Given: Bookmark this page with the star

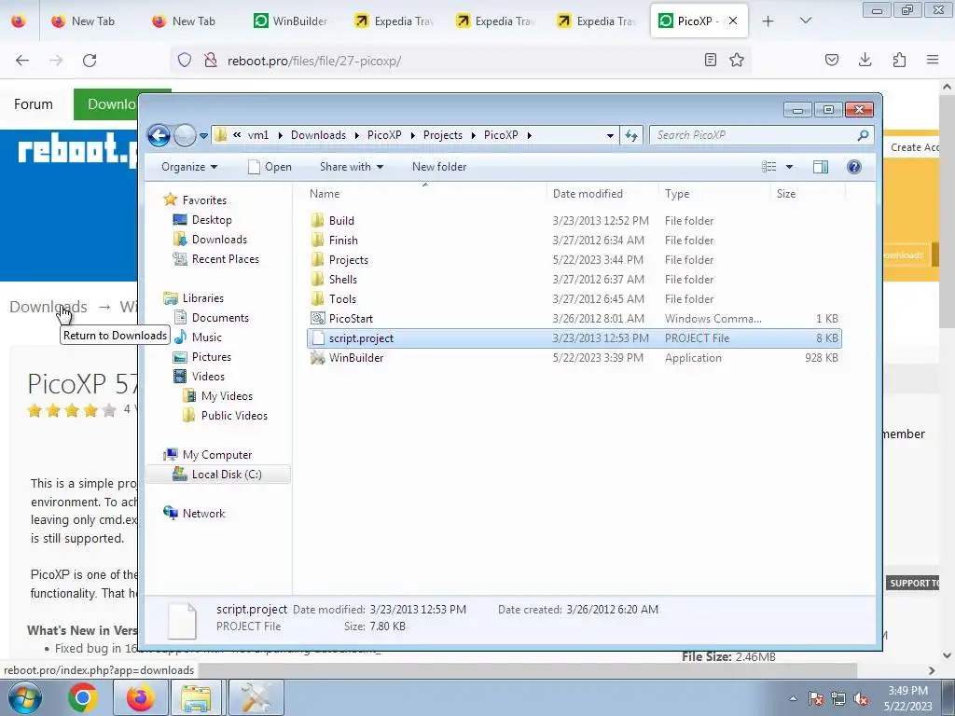Looking at the screenshot, I should [737, 60].
